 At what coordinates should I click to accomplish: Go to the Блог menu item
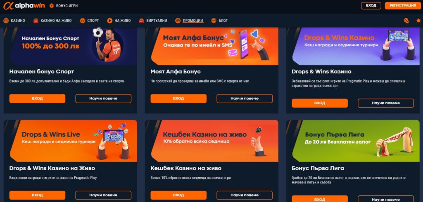click(223, 21)
